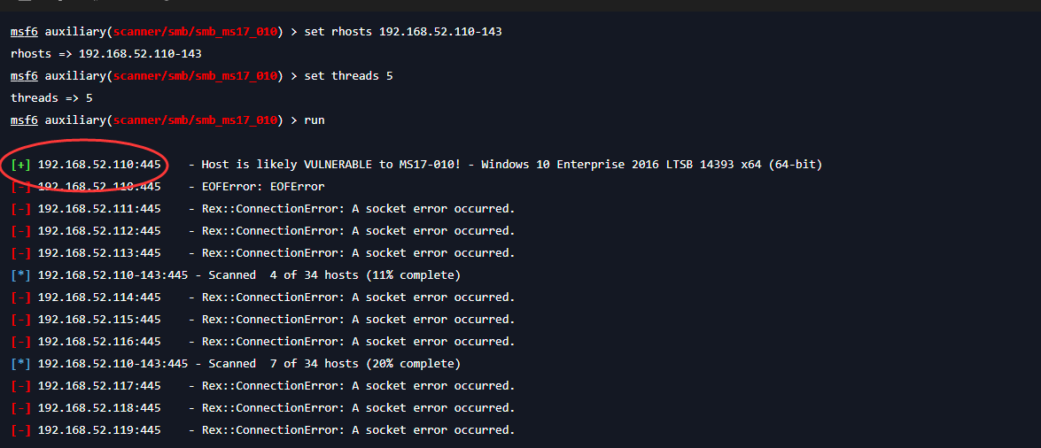Click the underlined msf6 prompt on the run line
The image size is (1041, 448).
[25, 120]
